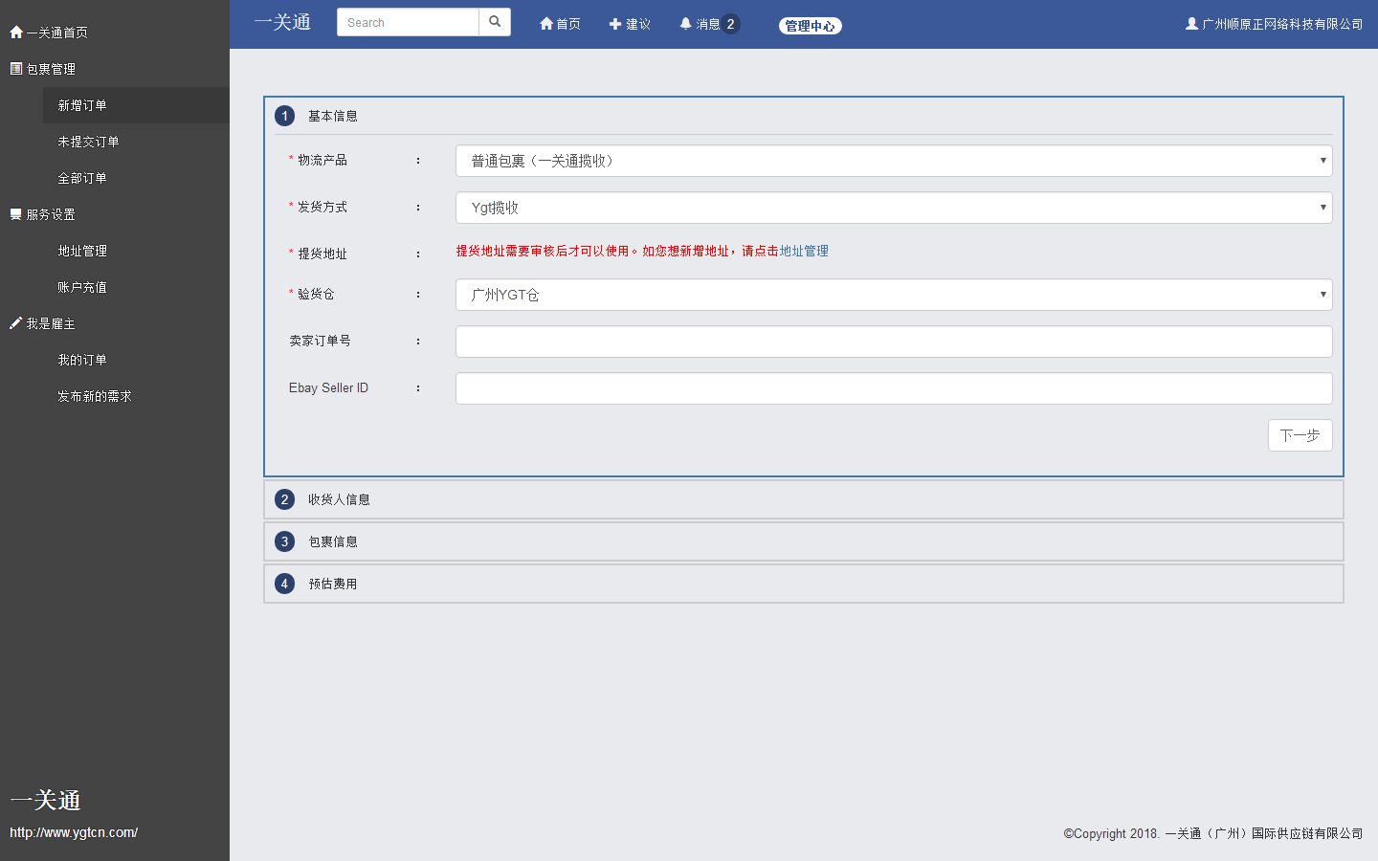
Task: Click the house icon next to 一关通首页
Action: point(16,33)
